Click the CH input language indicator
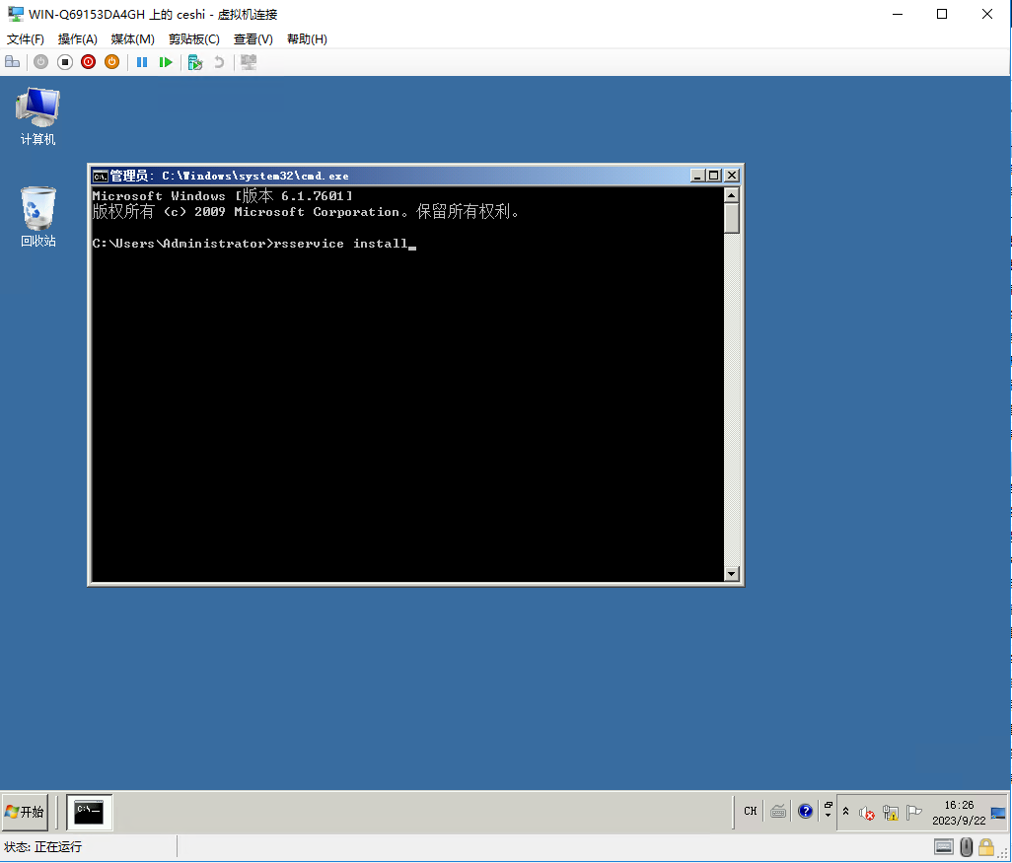The width and height of the screenshot is (1012, 863). tap(751, 812)
